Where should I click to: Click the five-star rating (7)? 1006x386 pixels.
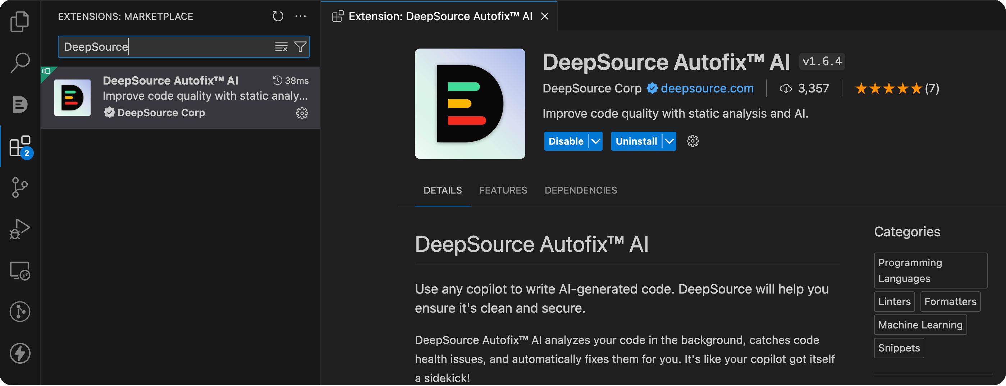[x=897, y=88]
